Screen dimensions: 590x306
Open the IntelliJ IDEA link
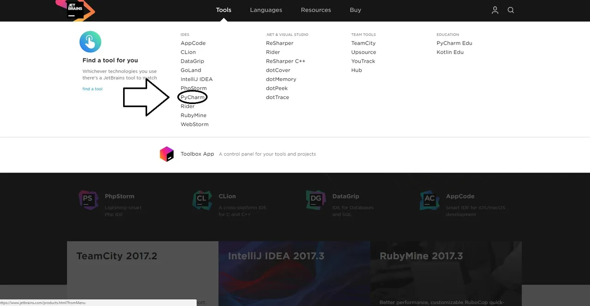pos(197,79)
